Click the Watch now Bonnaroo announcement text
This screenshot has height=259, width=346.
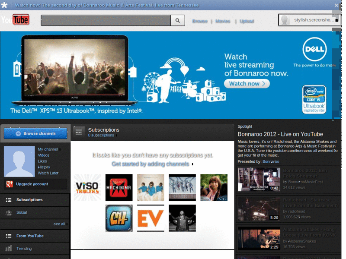pos(107,5)
